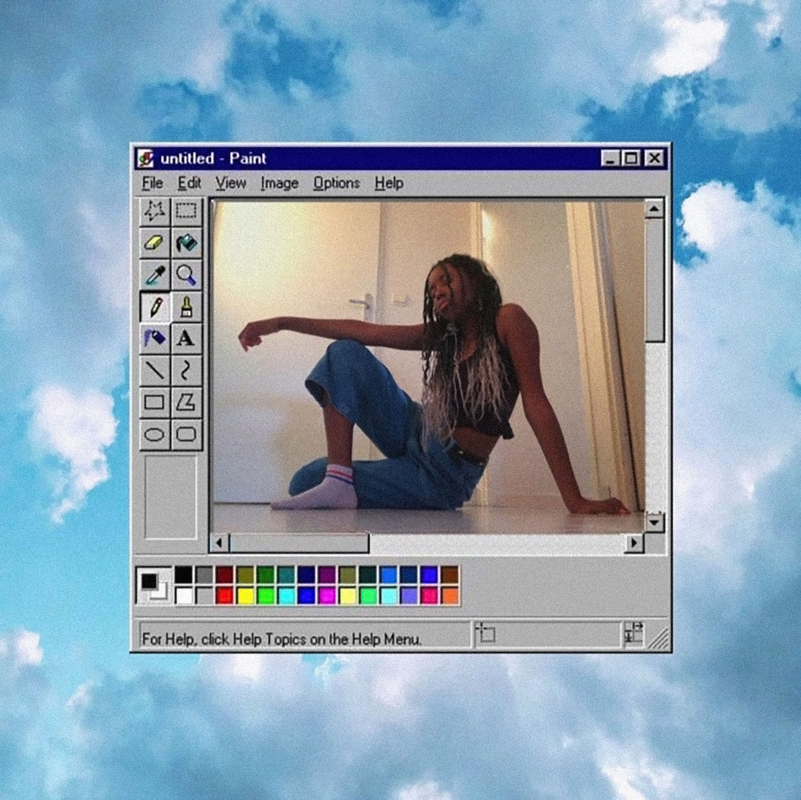
Task: Select the rectangular Select tool
Action: tap(186, 212)
